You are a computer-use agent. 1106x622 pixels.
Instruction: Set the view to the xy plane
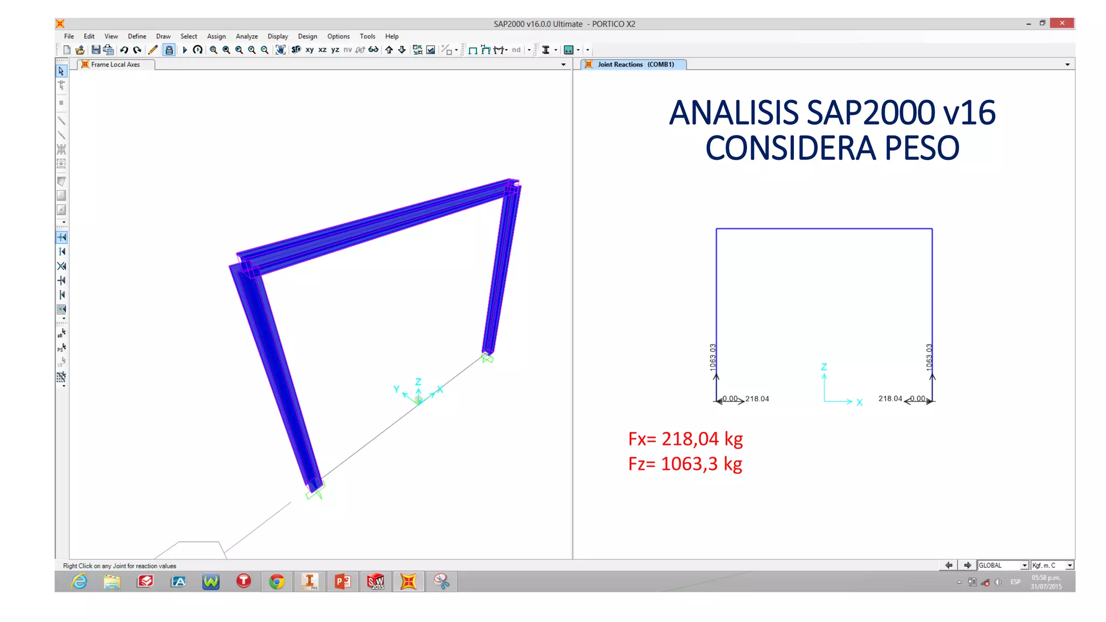(x=309, y=50)
